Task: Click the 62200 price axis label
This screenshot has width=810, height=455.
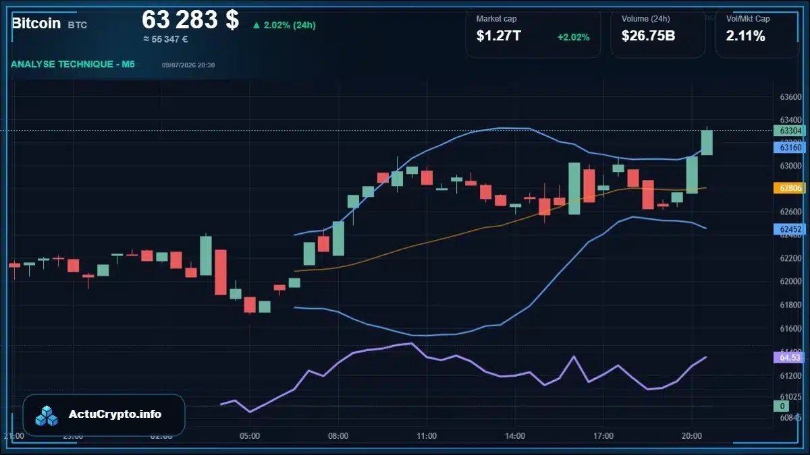Action: 790,258
